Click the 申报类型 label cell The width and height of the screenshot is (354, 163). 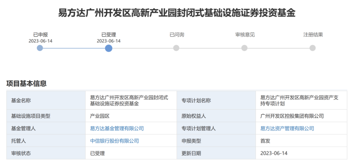[216, 141]
